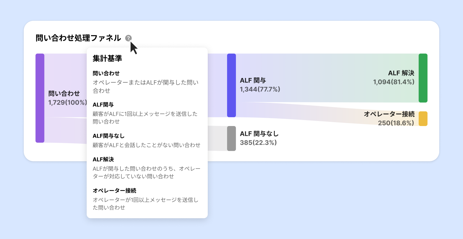
Task: Click the purple 問い合わせ node bar
Action: tap(40, 98)
